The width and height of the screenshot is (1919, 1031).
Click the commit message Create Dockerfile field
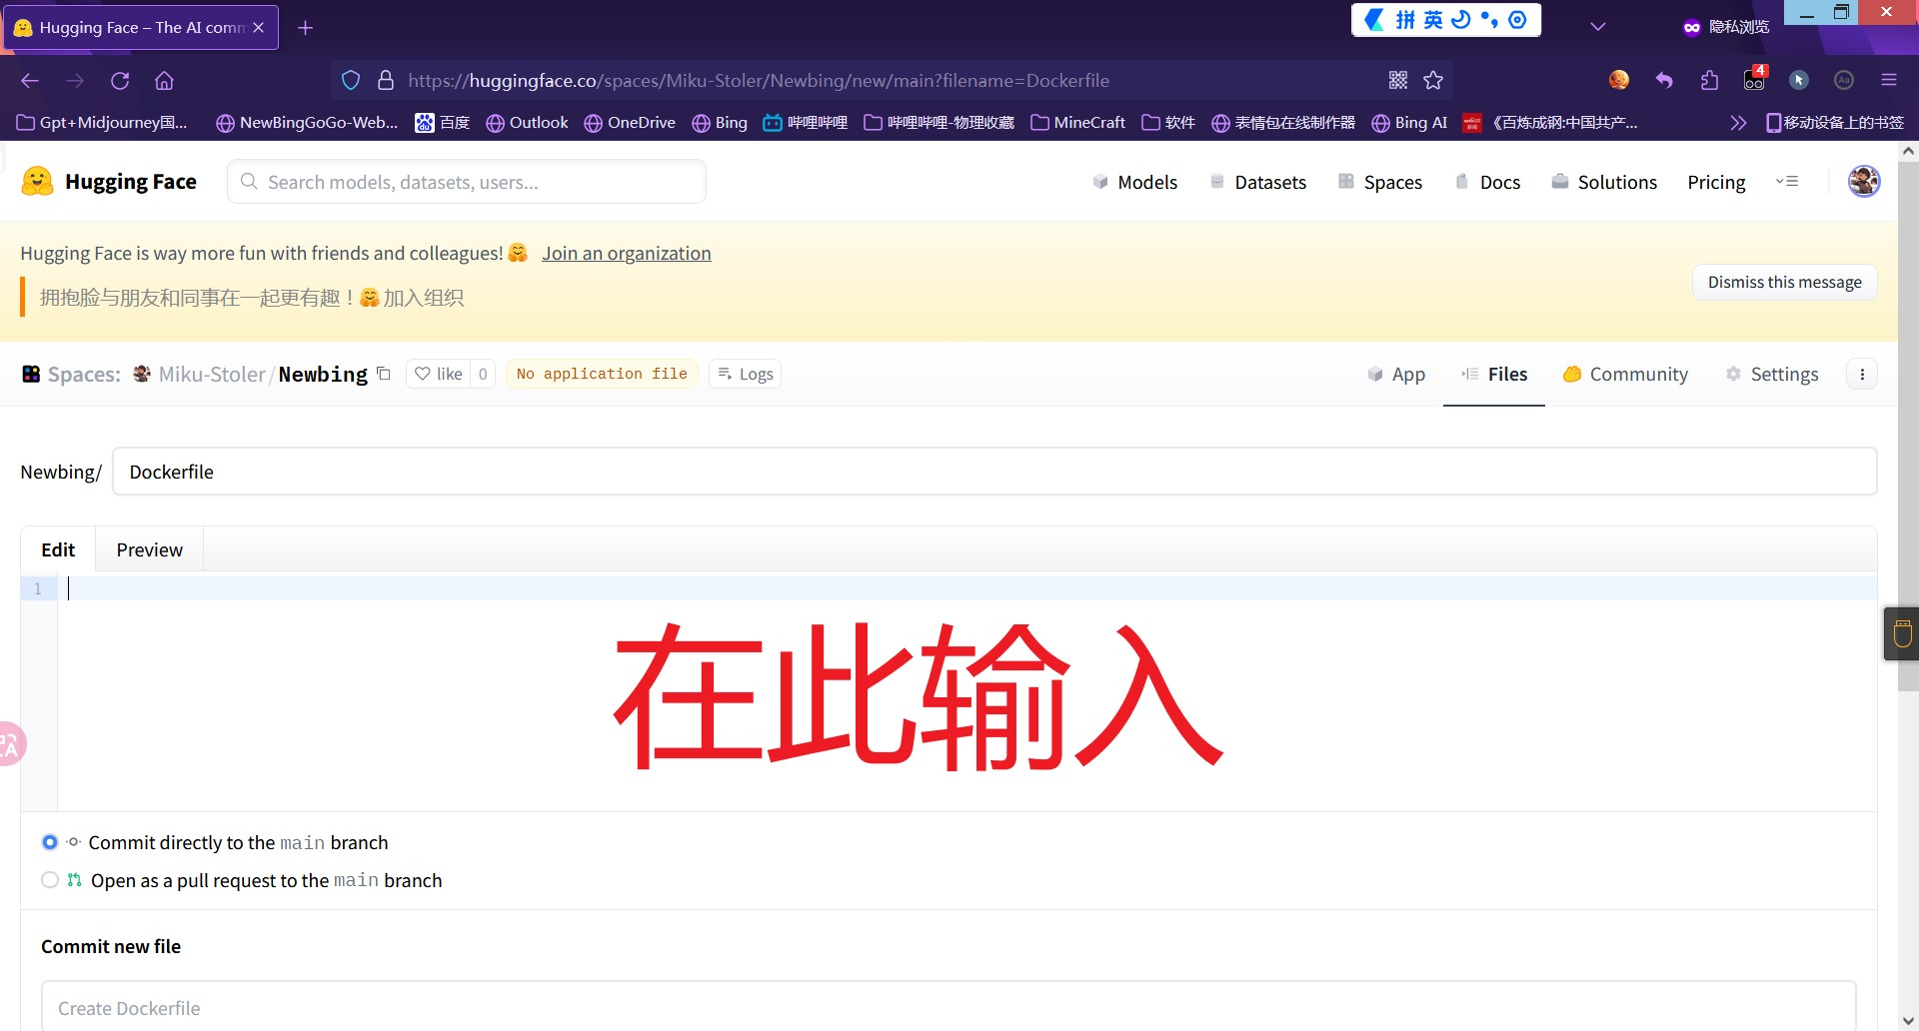coord(948,1007)
